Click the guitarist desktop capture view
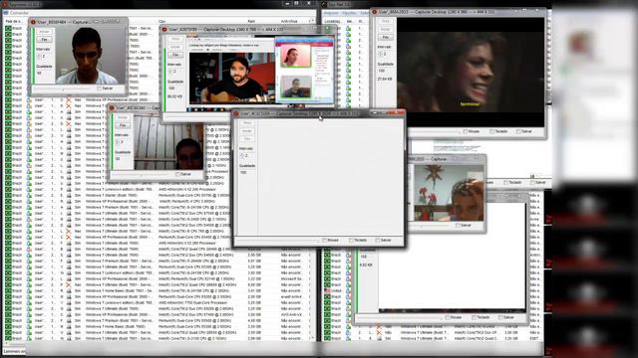Screen dimensions: 638x358 (x=260, y=73)
